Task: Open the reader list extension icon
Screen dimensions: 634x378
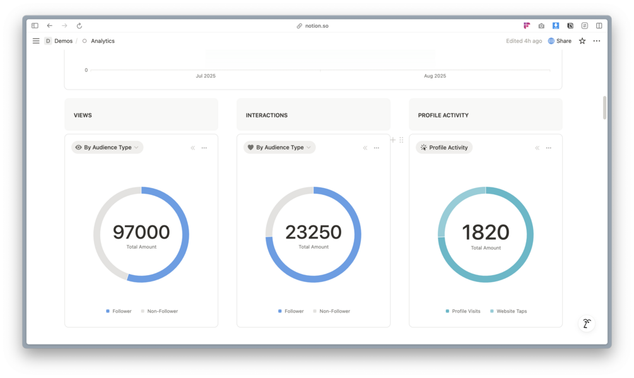Action: click(x=585, y=25)
